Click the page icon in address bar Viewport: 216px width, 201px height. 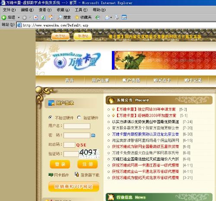tap(19, 25)
